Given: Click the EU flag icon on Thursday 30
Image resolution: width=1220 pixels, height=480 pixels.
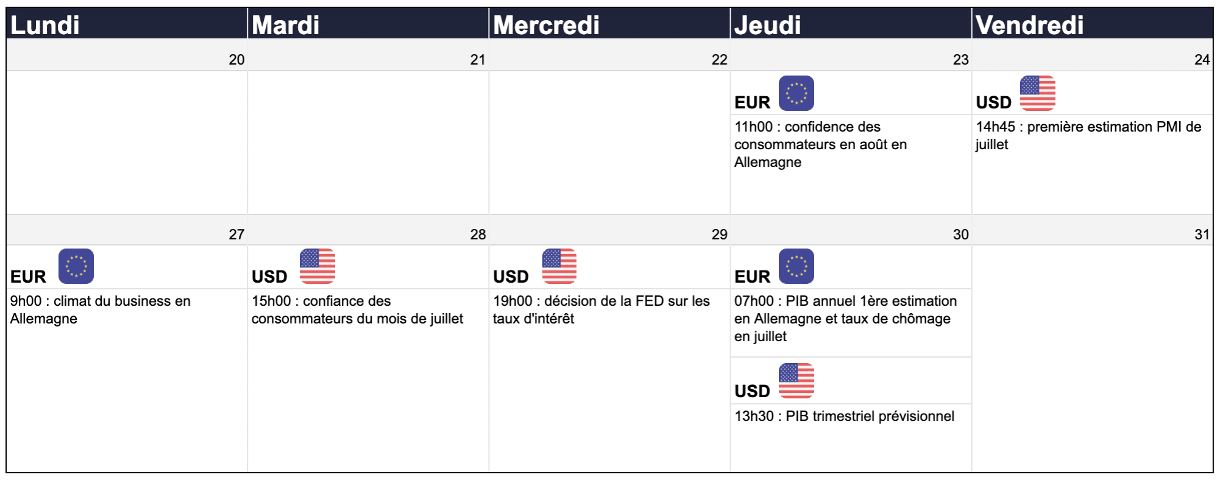Looking at the screenshot, I should point(796,266).
